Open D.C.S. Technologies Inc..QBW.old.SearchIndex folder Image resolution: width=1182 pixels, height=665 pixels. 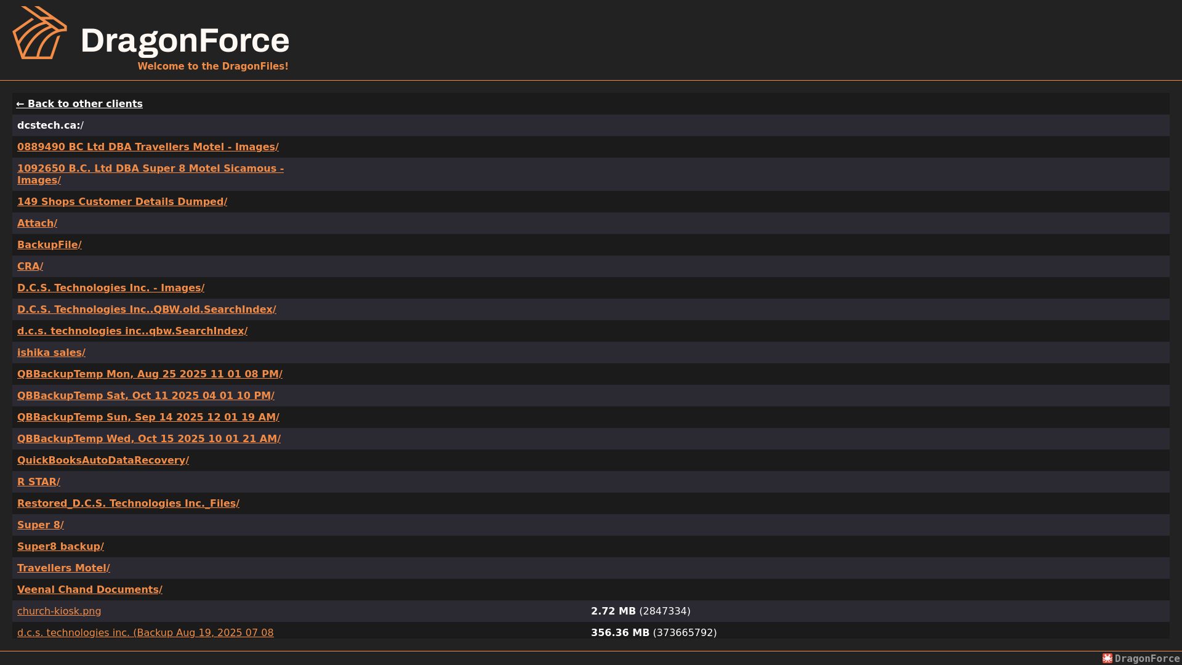pyautogui.click(x=147, y=309)
